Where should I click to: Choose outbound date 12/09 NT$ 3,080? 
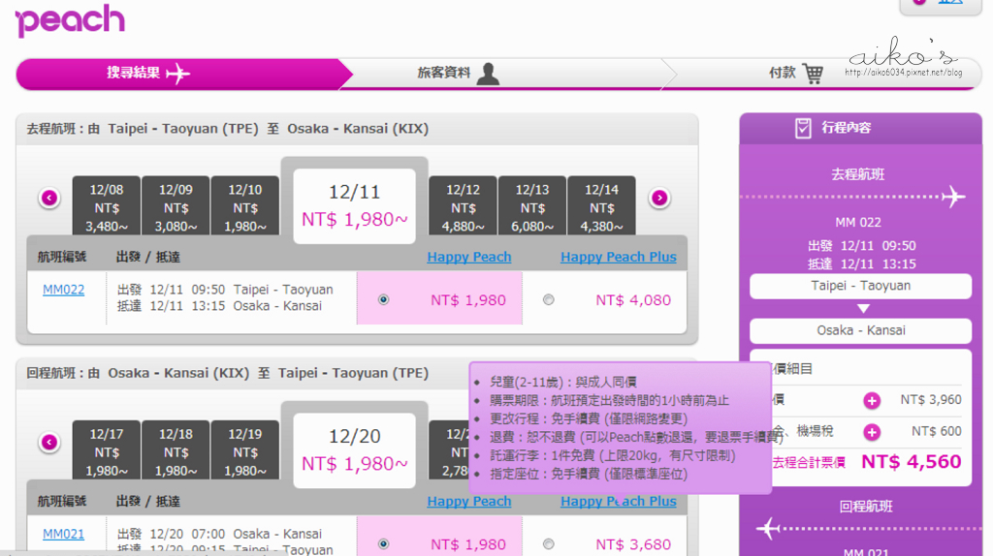click(176, 206)
